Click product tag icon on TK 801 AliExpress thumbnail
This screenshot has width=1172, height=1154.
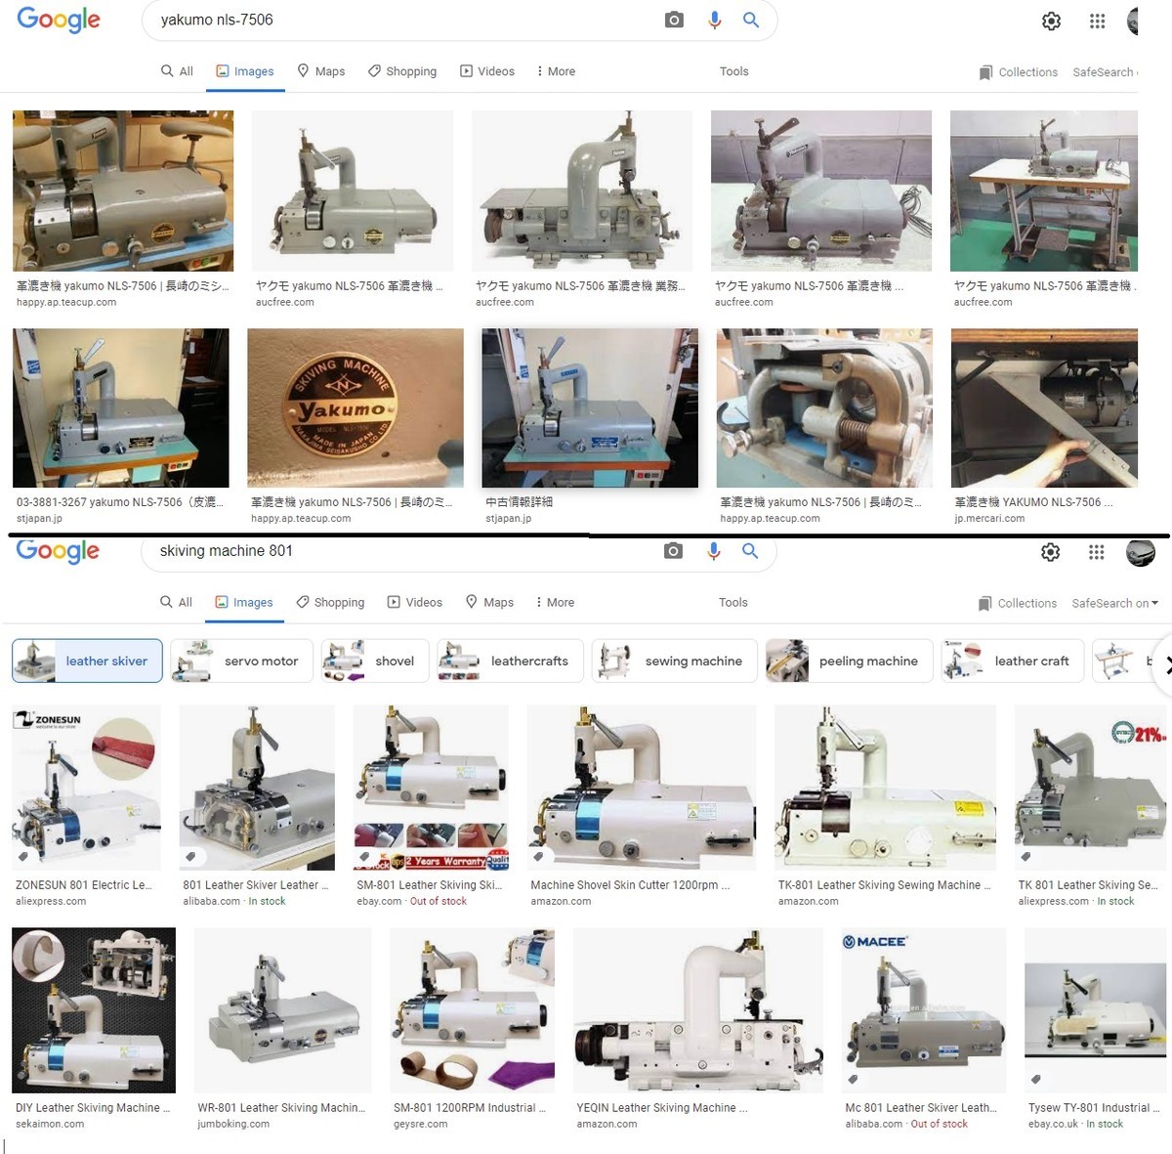click(x=1025, y=857)
